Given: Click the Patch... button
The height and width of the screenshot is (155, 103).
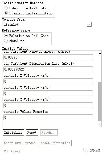Looking at the screenshot, I should 49,132.
